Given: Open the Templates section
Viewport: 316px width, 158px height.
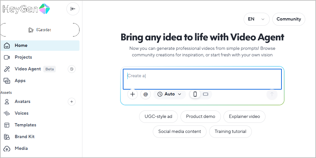Looking at the screenshot, I should pos(25,125).
